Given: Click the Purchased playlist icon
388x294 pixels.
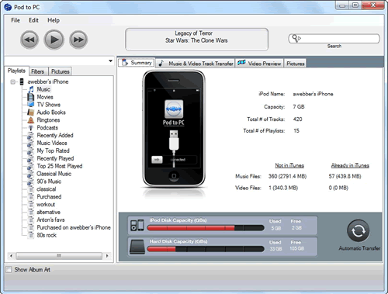Looking at the screenshot, I should pyautogui.click(x=31, y=197).
